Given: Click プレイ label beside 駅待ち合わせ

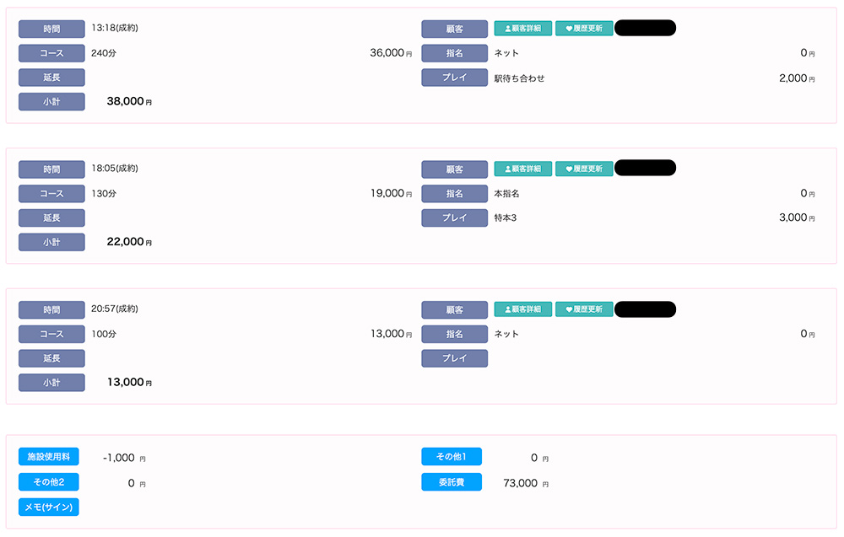Looking at the screenshot, I should click(455, 78).
